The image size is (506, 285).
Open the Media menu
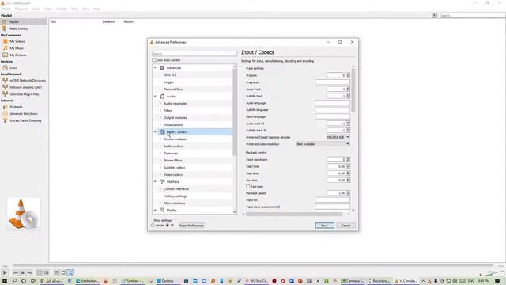(6, 9)
